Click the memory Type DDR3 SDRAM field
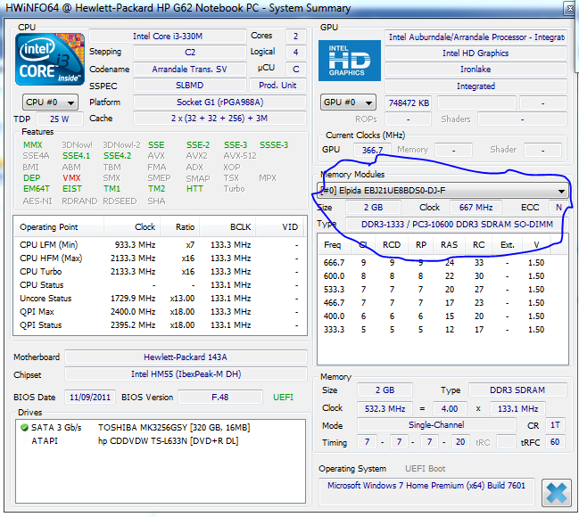Viewport: 579px width, 517px height. 517,390
